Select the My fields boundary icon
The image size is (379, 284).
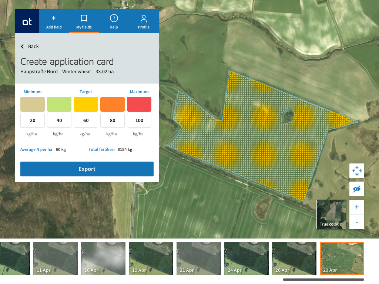tap(84, 17)
